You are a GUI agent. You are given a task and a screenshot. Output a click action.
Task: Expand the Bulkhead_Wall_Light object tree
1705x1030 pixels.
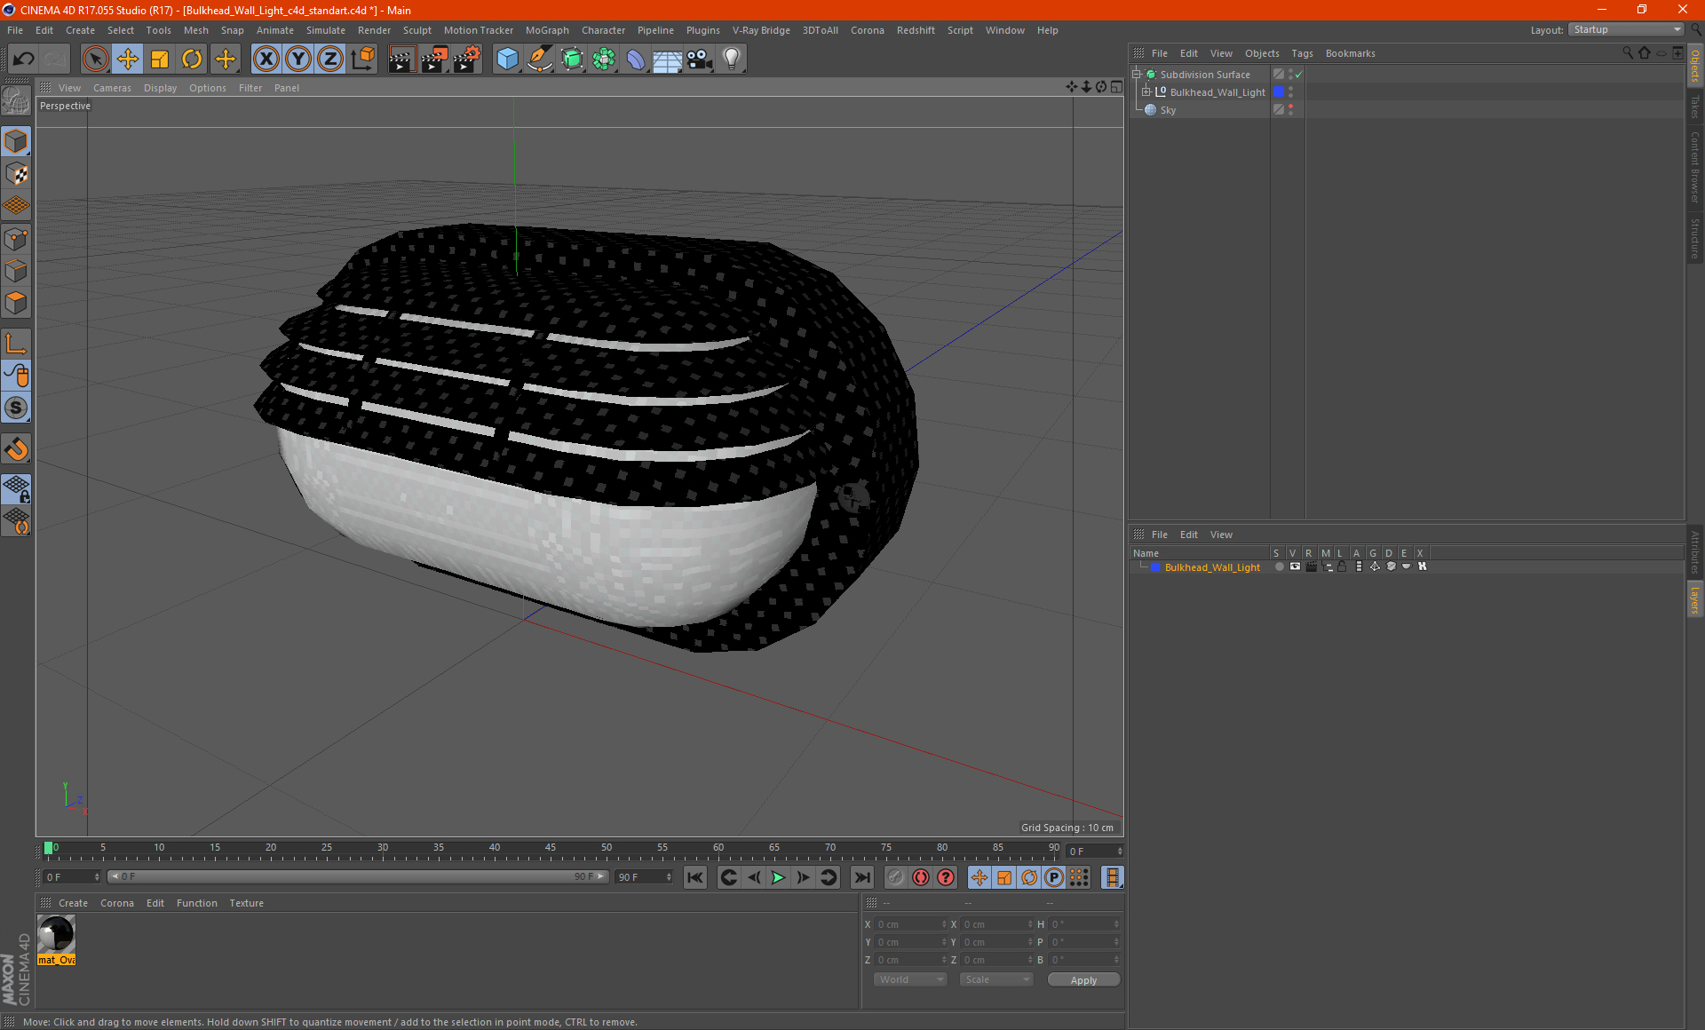click(x=1146, y=92)
